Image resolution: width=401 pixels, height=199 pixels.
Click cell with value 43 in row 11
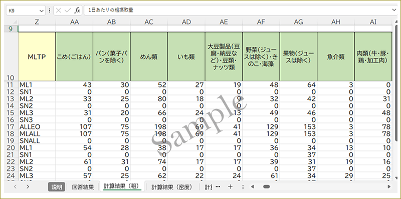point(74,84)
